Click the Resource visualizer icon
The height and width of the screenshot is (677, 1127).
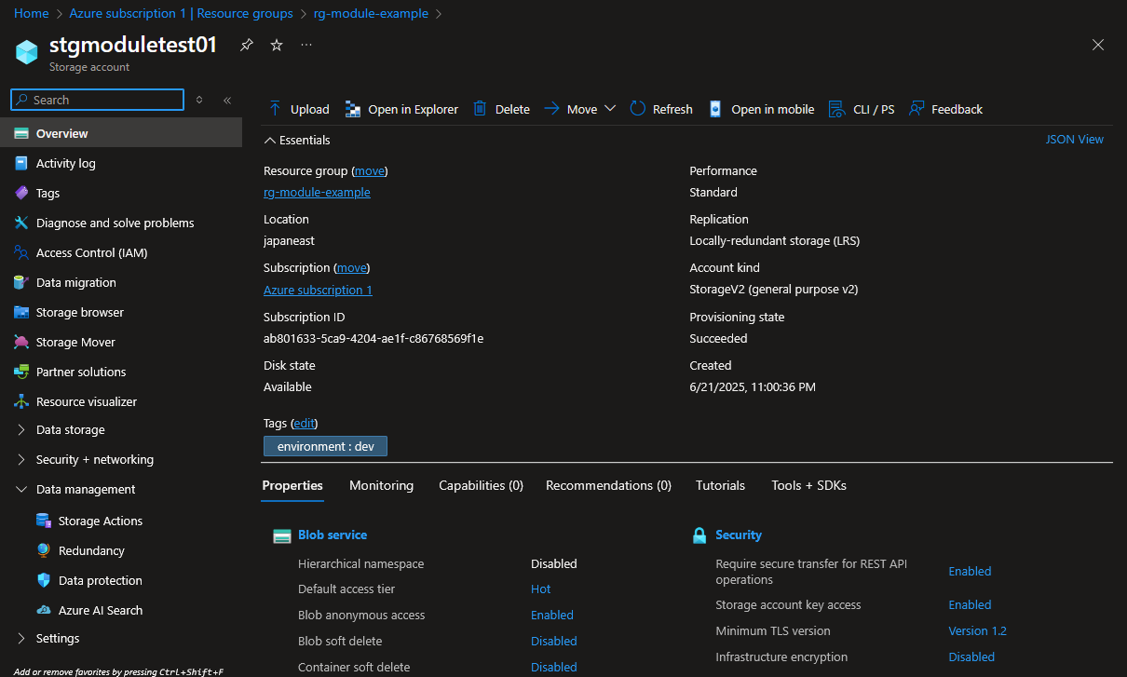(21, 401)
